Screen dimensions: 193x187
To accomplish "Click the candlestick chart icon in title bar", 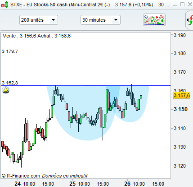I will (x=4, y=5).
